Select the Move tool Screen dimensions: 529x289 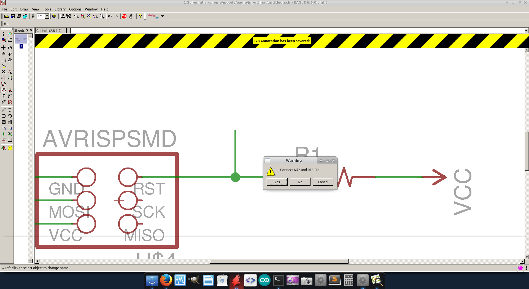click(4, 48)
